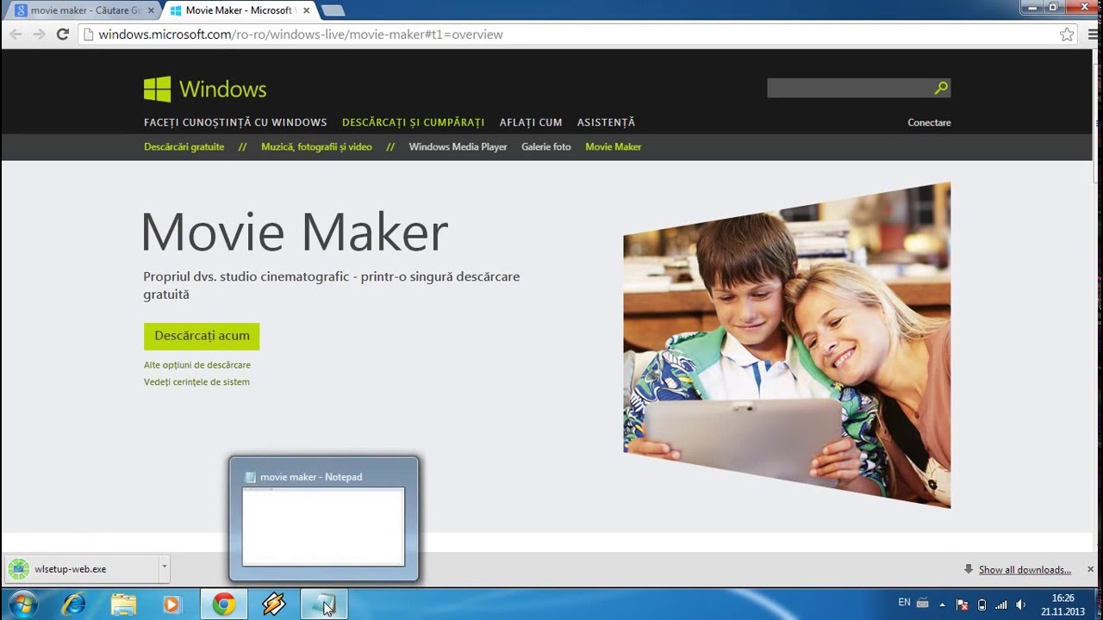Click the Action Center flag tray icon
Viewport: 1103px width, 620px height.
click(x=962, y=604)
